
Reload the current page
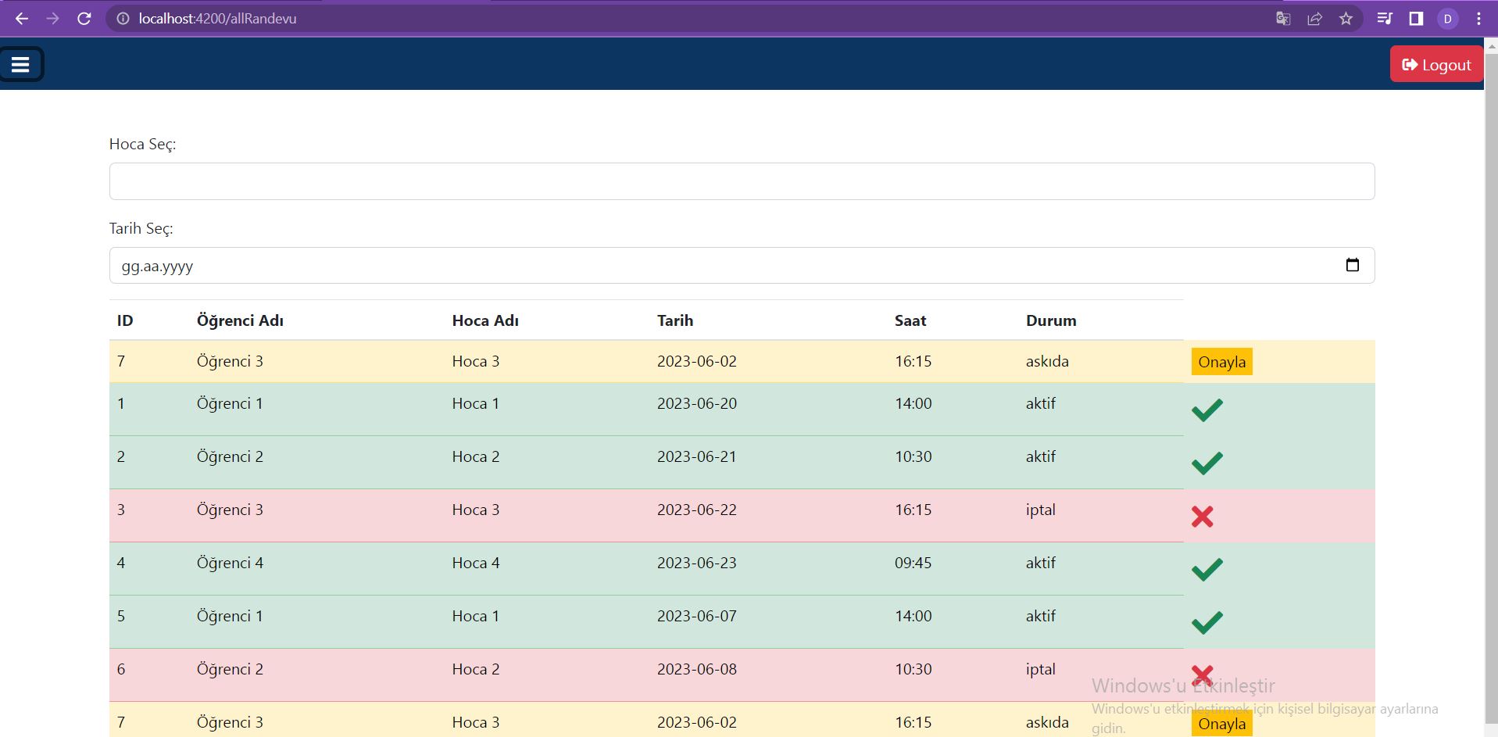click(x=84, y=19)
